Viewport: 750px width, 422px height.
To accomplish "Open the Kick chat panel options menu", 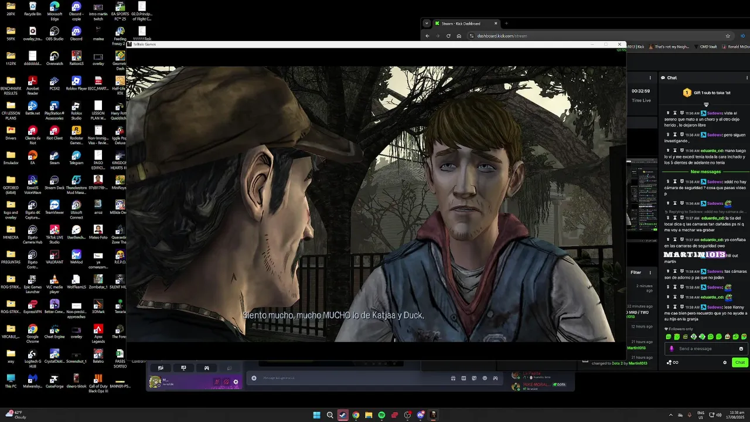I will click(x=746, y=77).
